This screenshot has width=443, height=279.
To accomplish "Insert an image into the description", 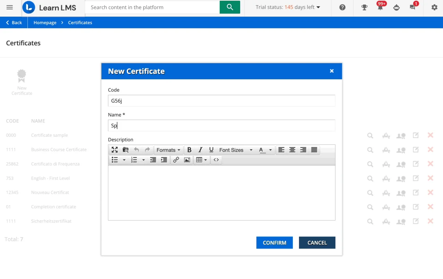I will 187,160.
